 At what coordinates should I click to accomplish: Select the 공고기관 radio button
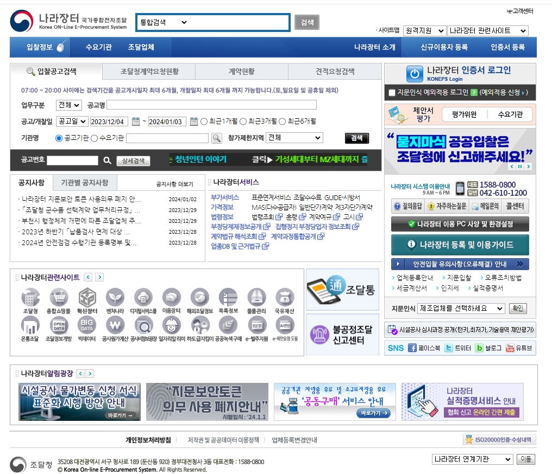click(x=59, y=138)
